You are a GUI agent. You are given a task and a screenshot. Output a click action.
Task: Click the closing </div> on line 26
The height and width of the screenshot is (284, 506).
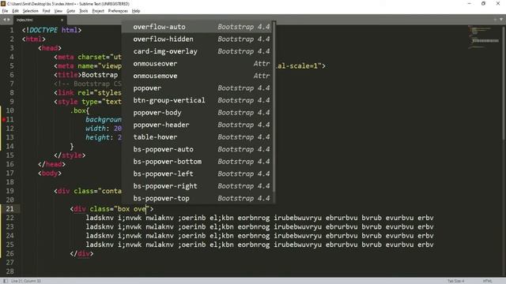click(81, 254)
